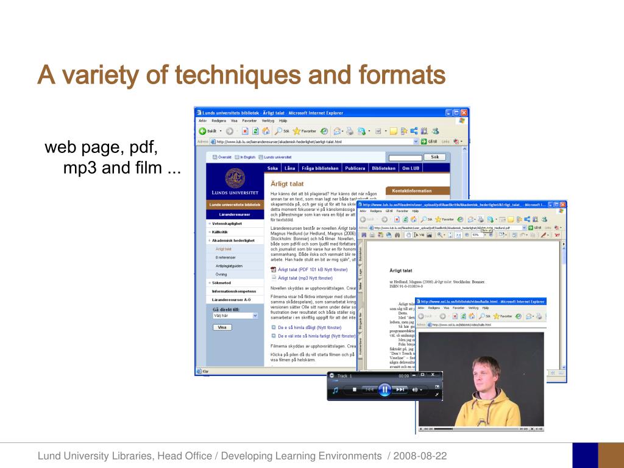Open the Arkiv menu in the library window
This screenshot has width=624, height=468.
click(202, 121)
